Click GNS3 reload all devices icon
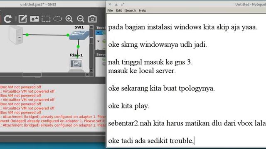The image size is (266, 149). click(7, 19)
